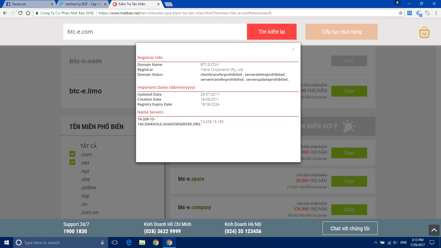Open the browser home page
This screenshot has width=441, height=248.
(x=28, y=13)
